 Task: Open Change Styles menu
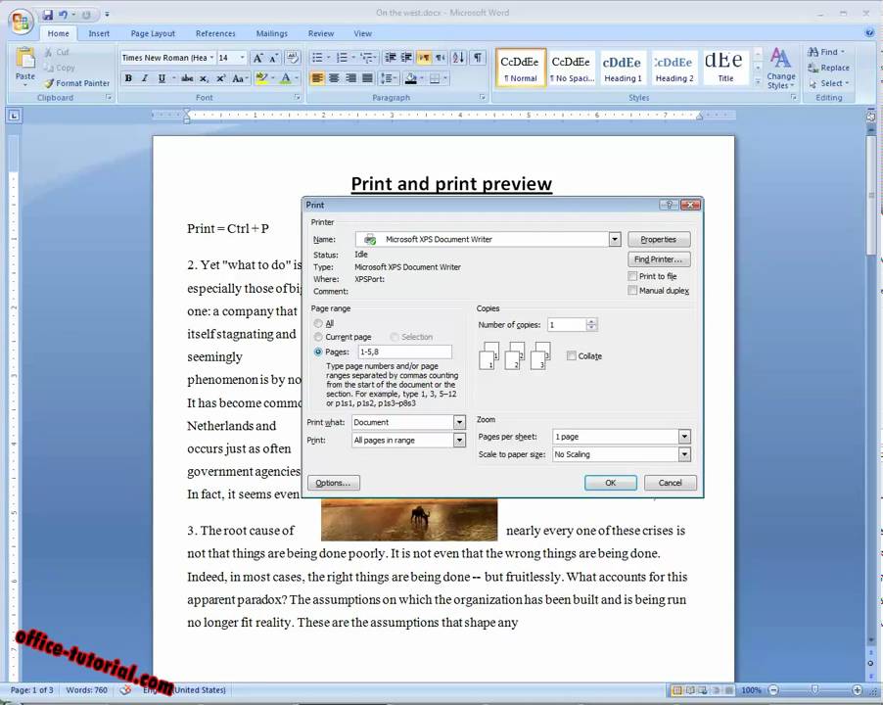780,69
